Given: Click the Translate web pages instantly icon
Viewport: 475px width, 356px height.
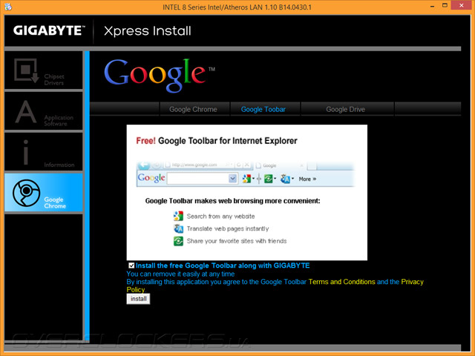Looking at the screenshot, I should 178,228.
